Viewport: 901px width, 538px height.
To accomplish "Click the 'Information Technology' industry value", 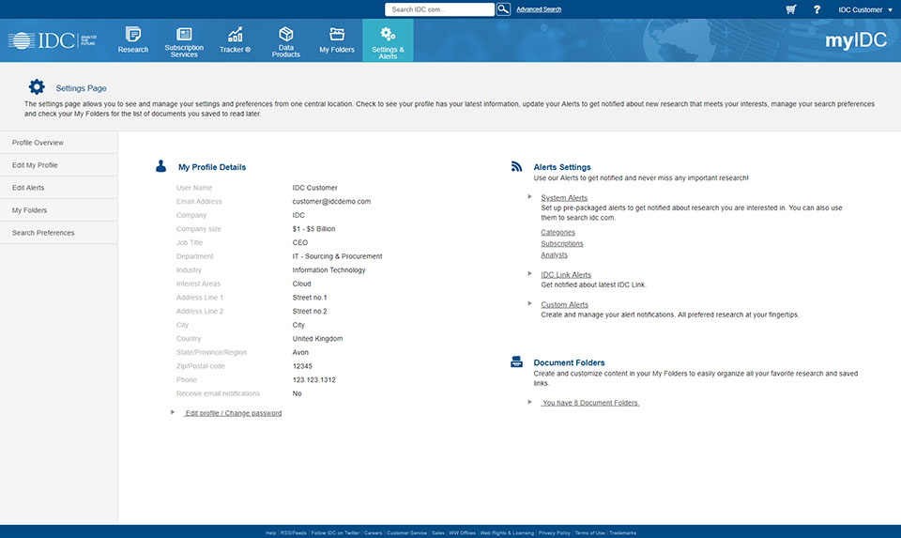I will pyautogui.click(x=328, y=270).
